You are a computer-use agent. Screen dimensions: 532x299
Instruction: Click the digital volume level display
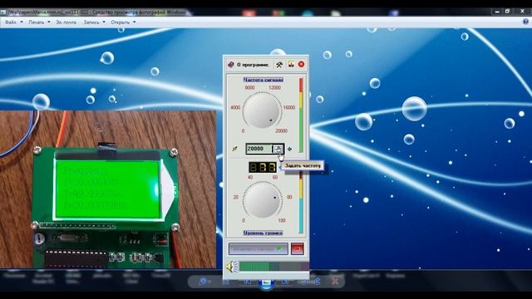coord(263,167)
